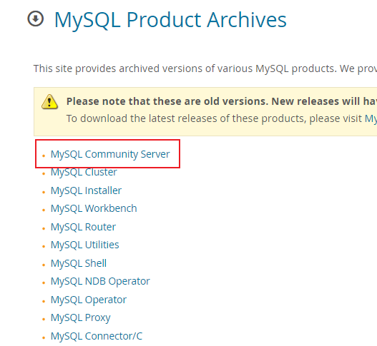The height and width of the screenshot is (346, 377).
Task: Open the MySQL Shell archive link
Action: tap(79, 263)
